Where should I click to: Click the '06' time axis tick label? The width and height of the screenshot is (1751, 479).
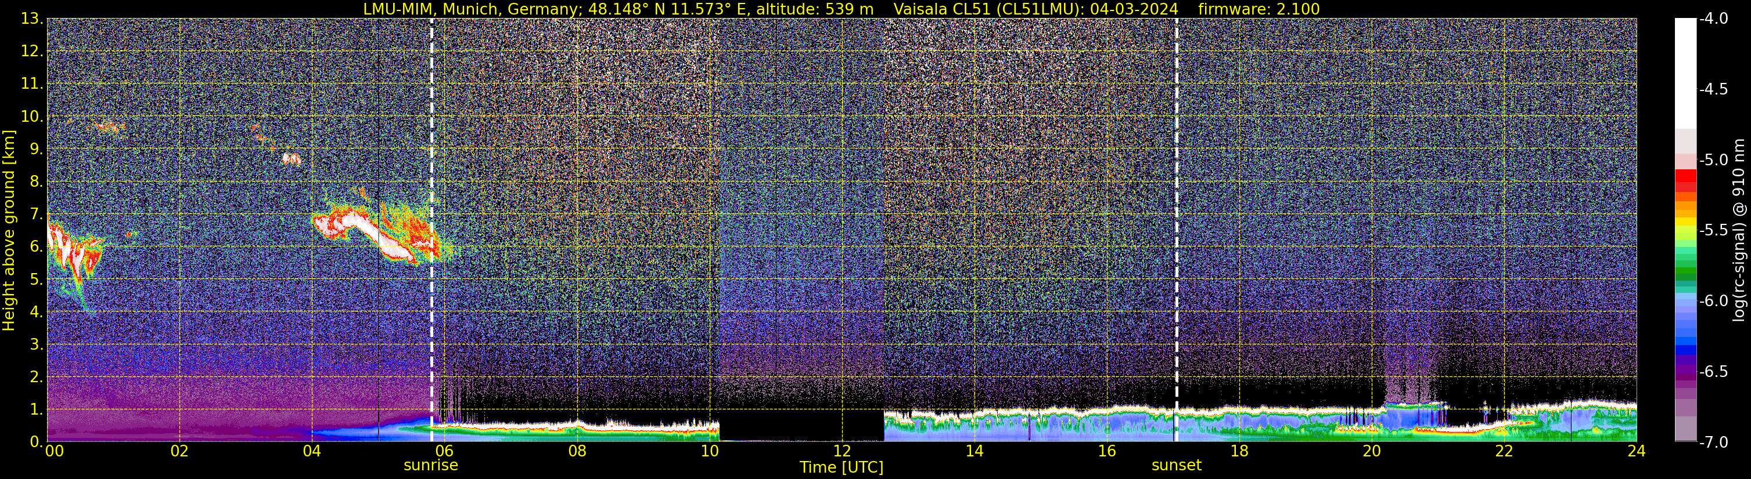pos(444,451)
